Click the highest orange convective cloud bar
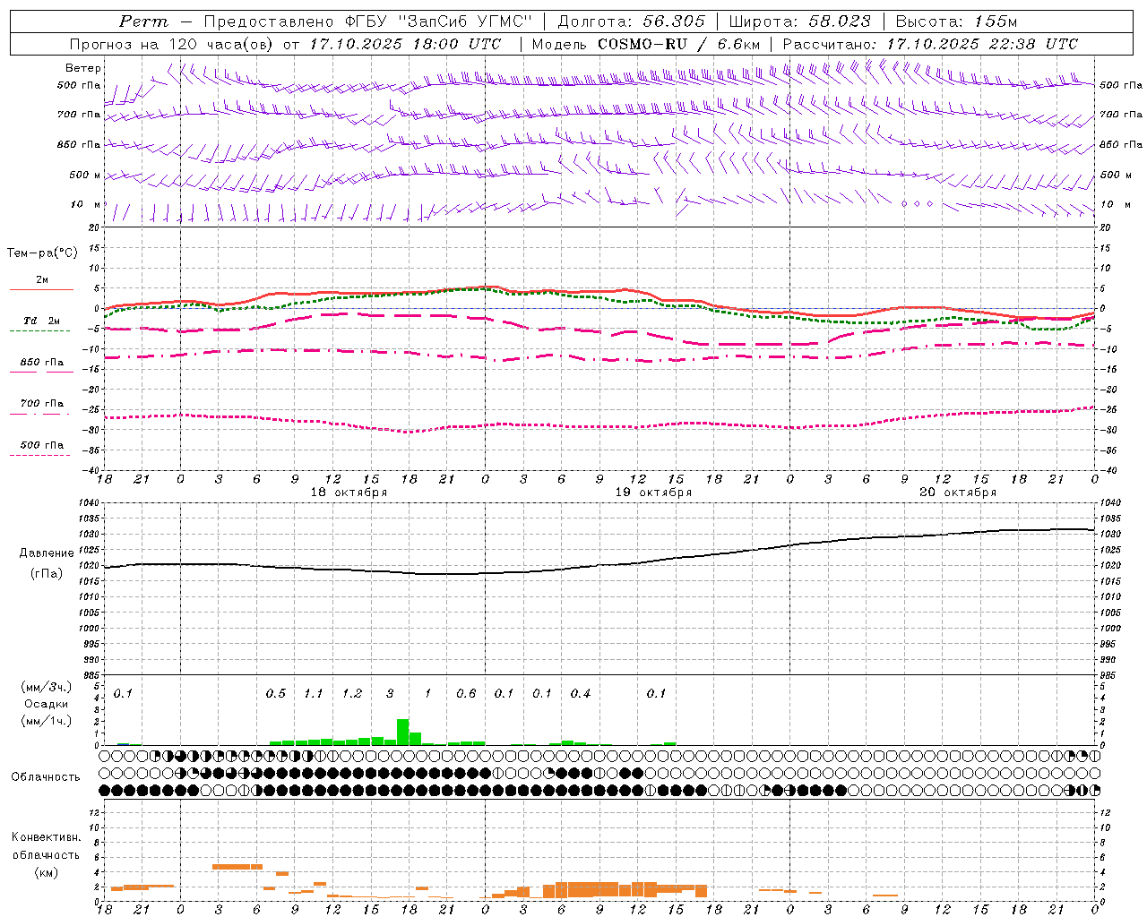 (237, 866)
